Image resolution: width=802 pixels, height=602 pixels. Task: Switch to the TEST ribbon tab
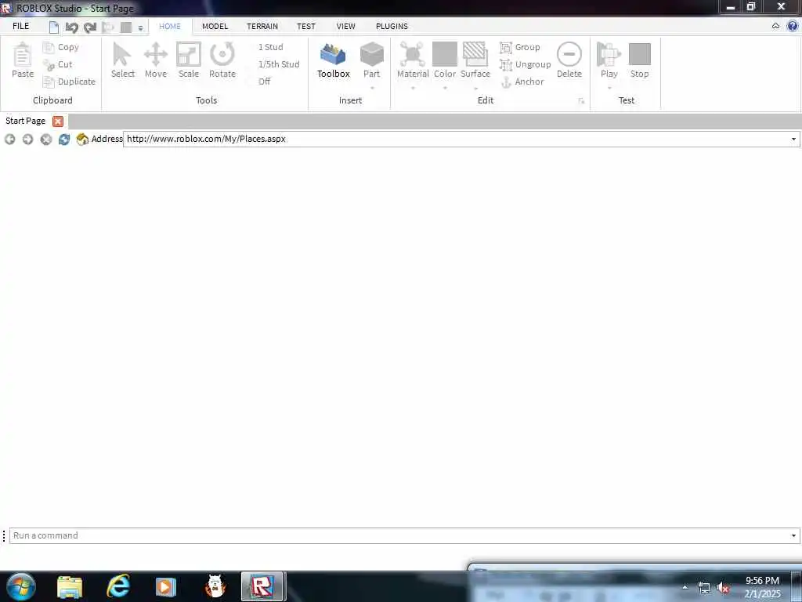[x=306, y=26]
